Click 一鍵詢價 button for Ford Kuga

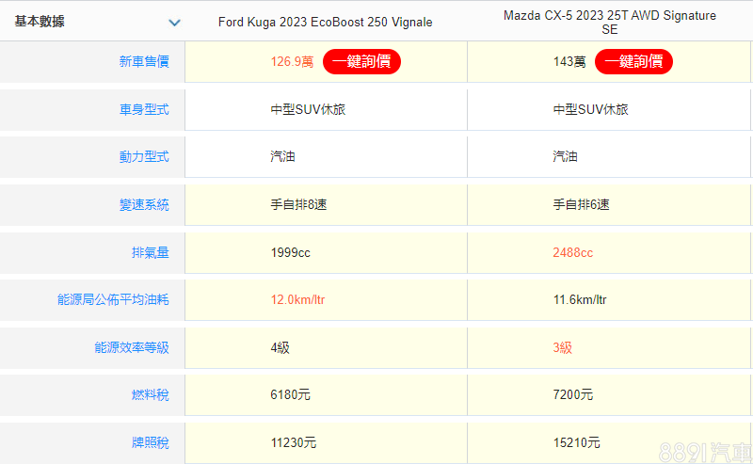361,62
